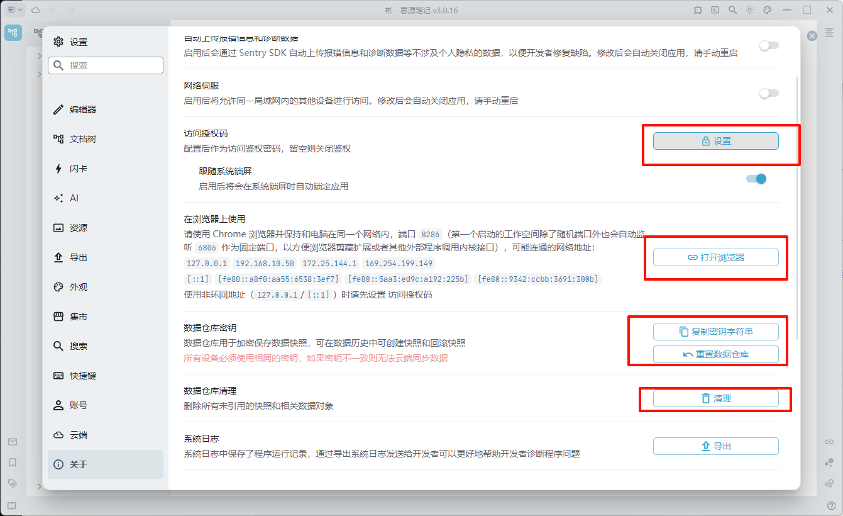Viewport: 843px width, 516px height.
Task: Open the help question mark icon
Action: pos(831,505)
